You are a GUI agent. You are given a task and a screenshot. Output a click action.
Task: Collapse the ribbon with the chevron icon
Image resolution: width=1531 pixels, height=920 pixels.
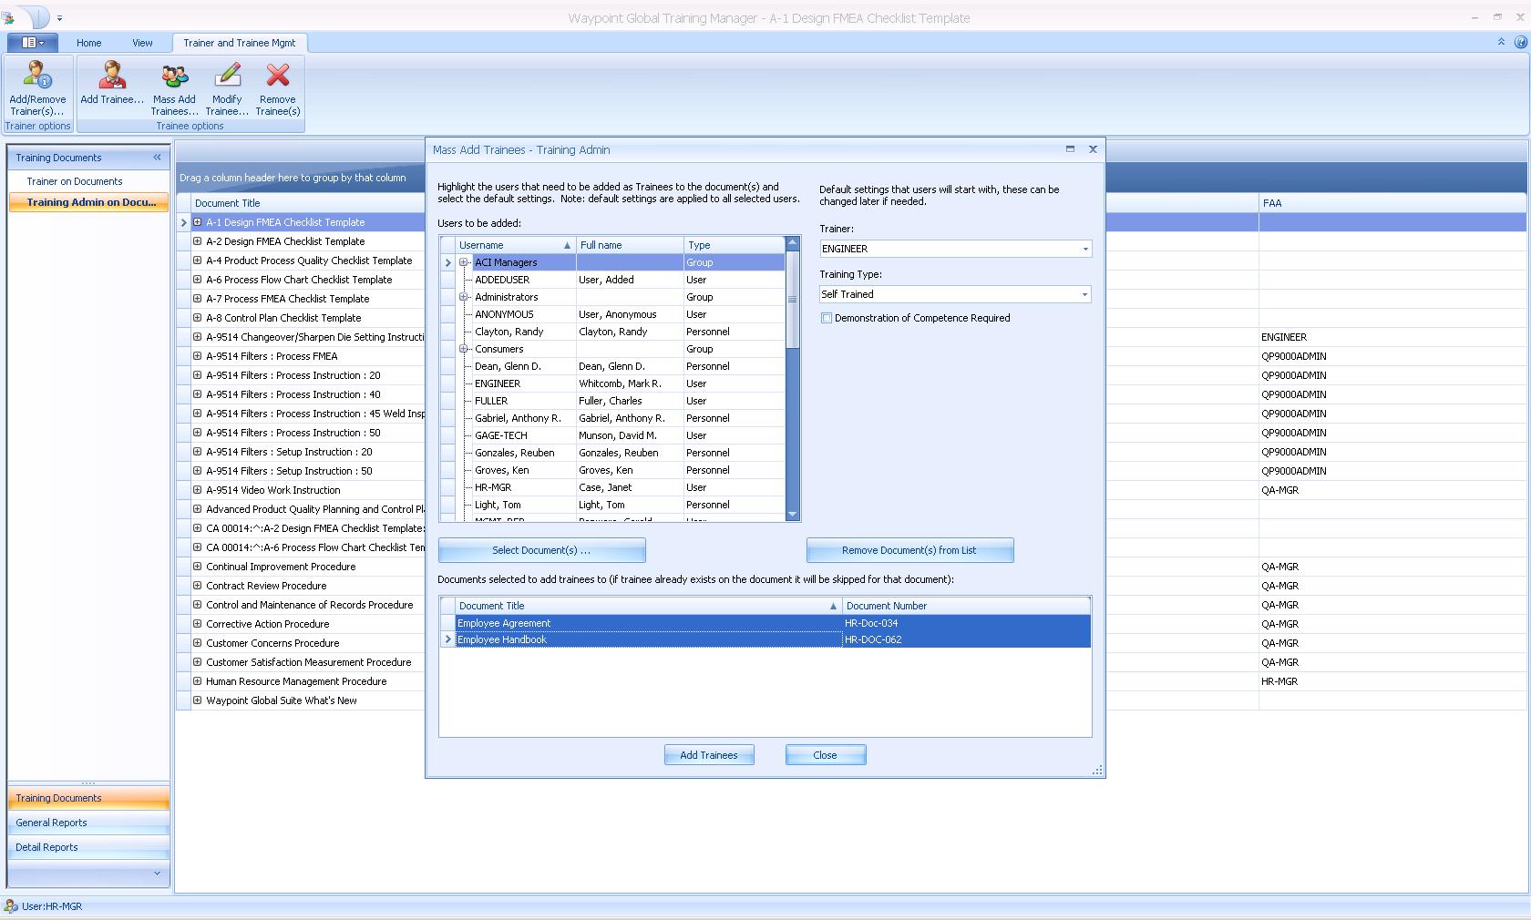1501,42
